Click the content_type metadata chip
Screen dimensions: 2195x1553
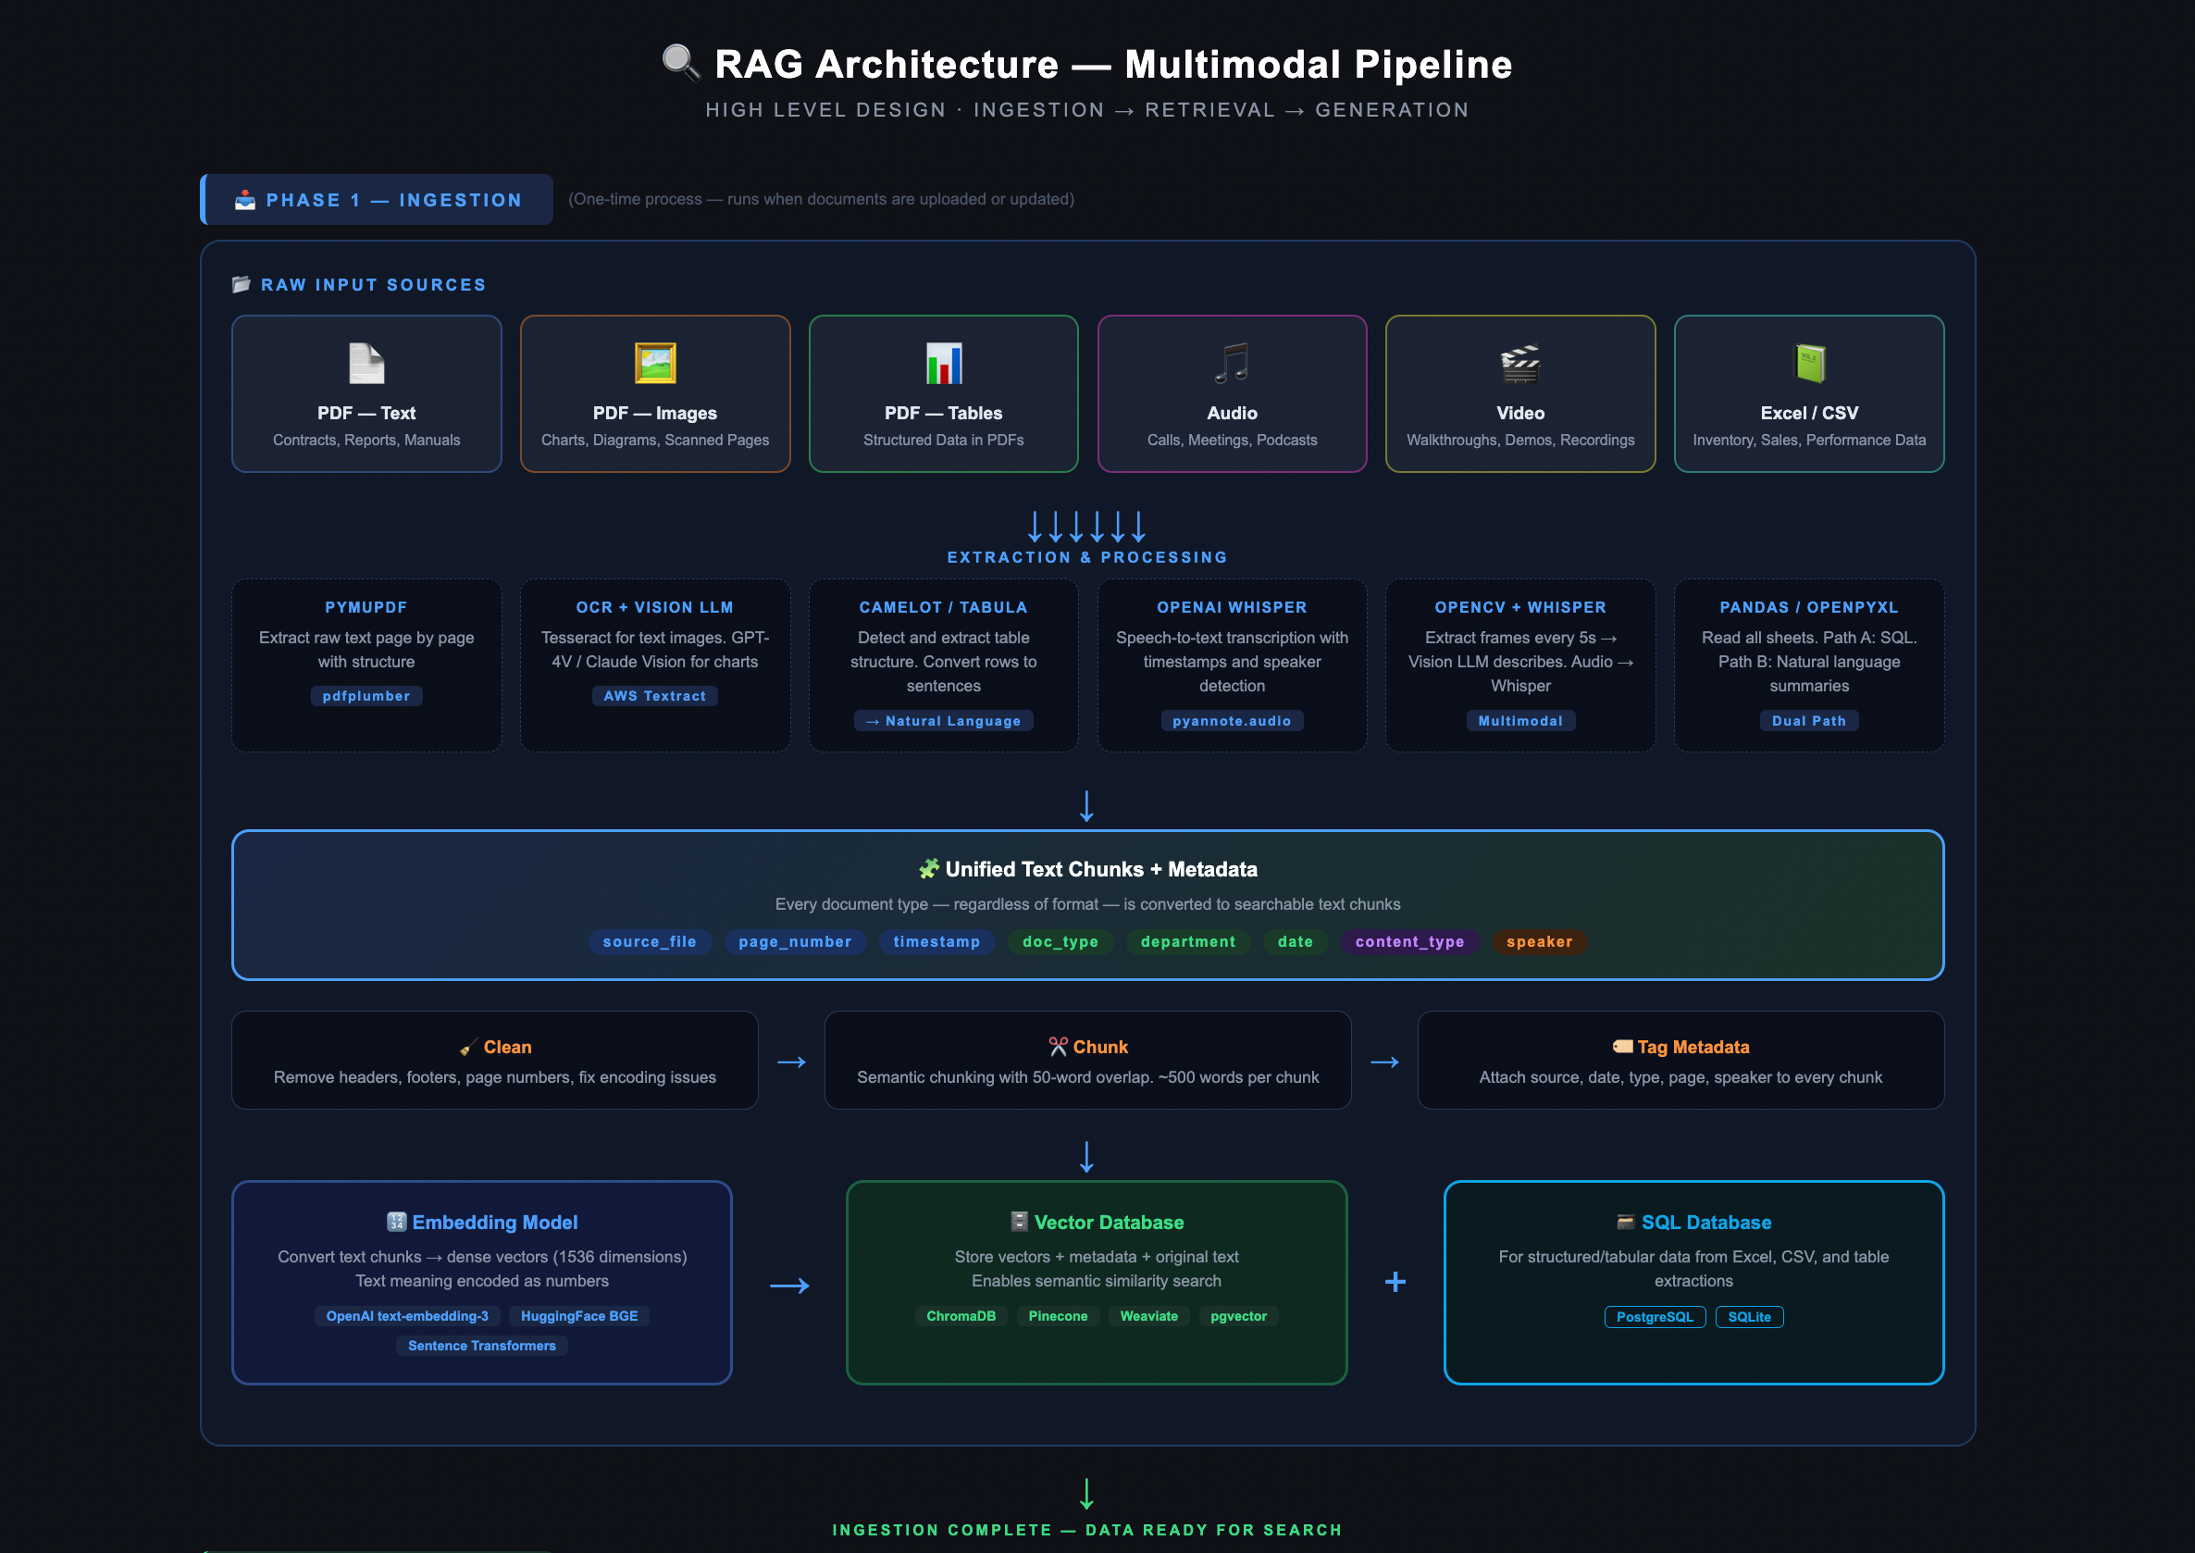pyautogui.click(x=1410, y=942)
